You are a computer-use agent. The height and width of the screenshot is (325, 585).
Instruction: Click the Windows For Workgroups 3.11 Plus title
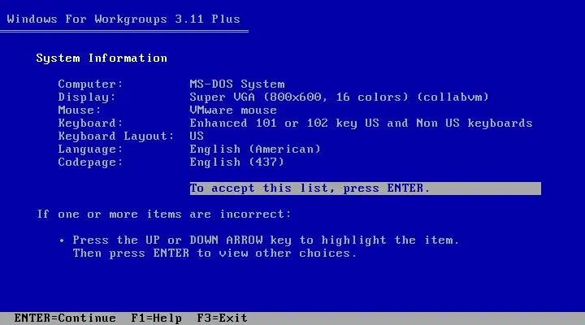coord(123,19)
